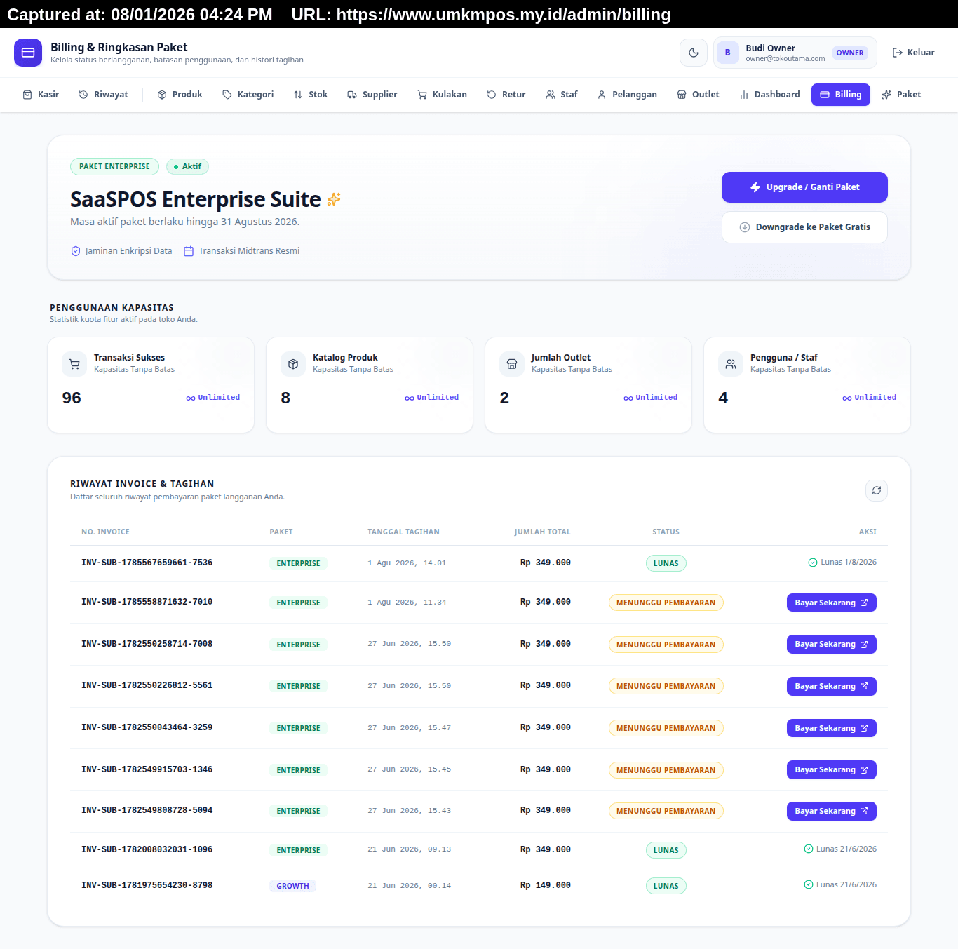Click the Katalog Produk box icon
Image resolution: width=958 pixels, height=949 pixels.
[x=293, y=364]
